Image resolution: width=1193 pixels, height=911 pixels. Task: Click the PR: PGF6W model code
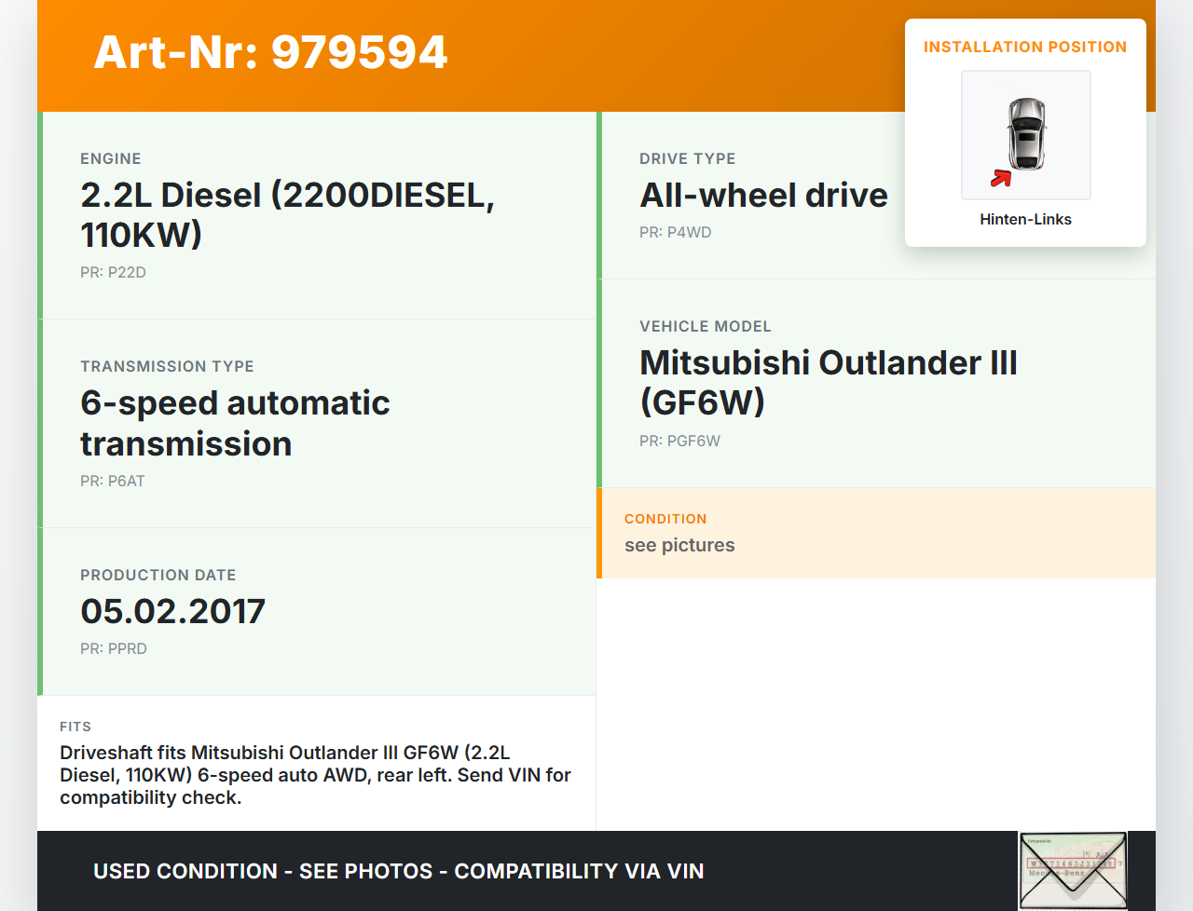pyautogui.click(x=679, y=442)
